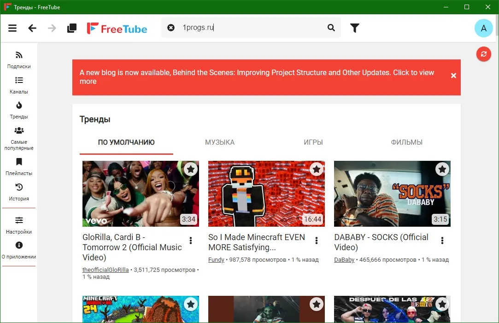Click the 987,578 просмотров text
The image size is (499, 323).
coord(258,260)
